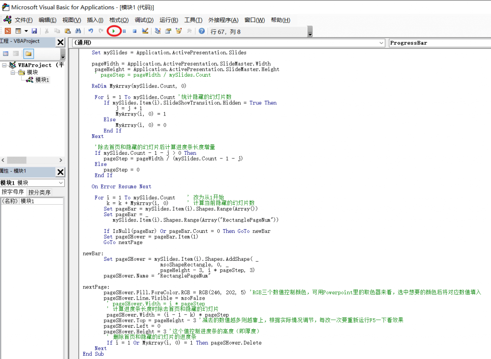This screenshot has width=491, height=359.
Task: Open the 窗口(W) menu
Action: pos(255,20)
